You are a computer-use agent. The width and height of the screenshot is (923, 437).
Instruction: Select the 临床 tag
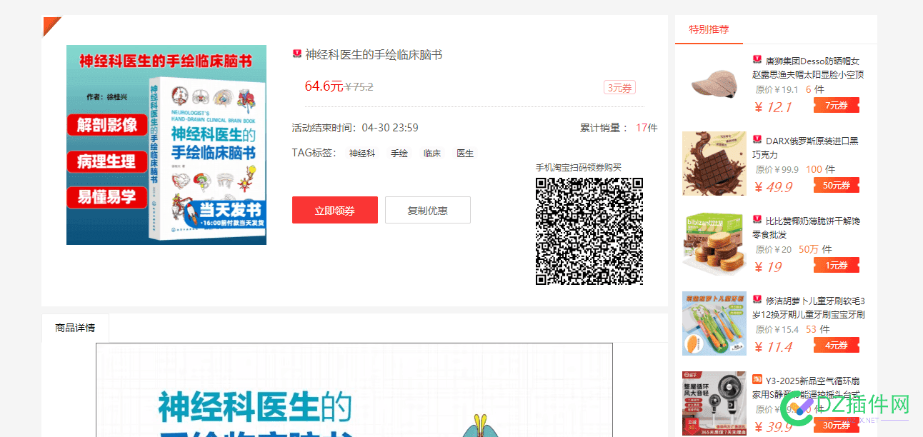432,153
